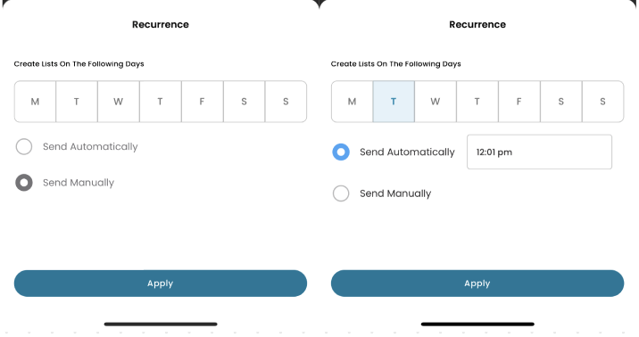The image size is (639, 337).
Task: Select Friday in the right panel day picker
Action: pos(519,102)
